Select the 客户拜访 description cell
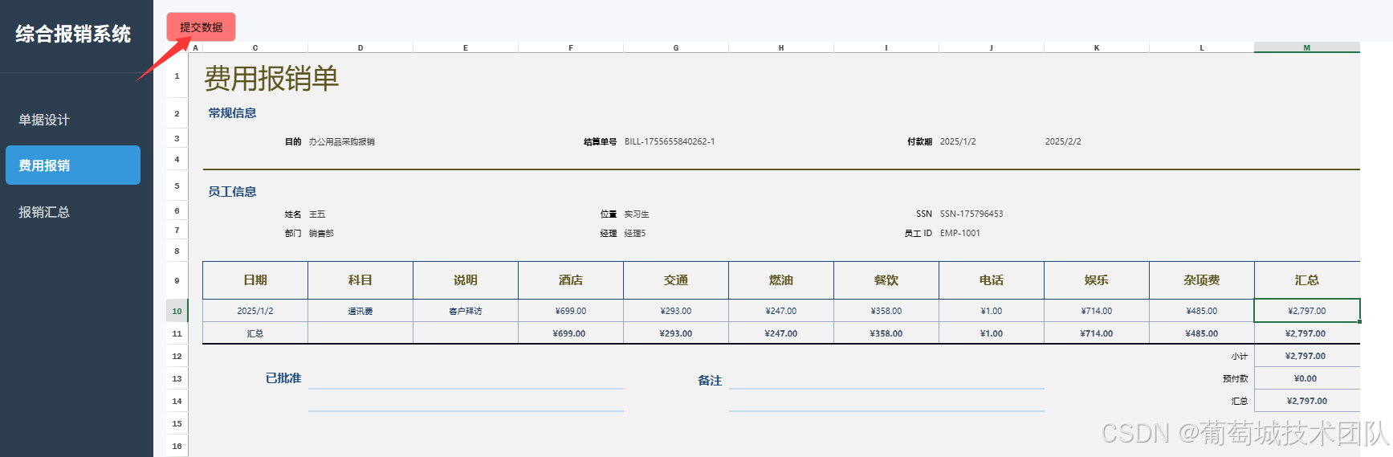 (466, 311)
